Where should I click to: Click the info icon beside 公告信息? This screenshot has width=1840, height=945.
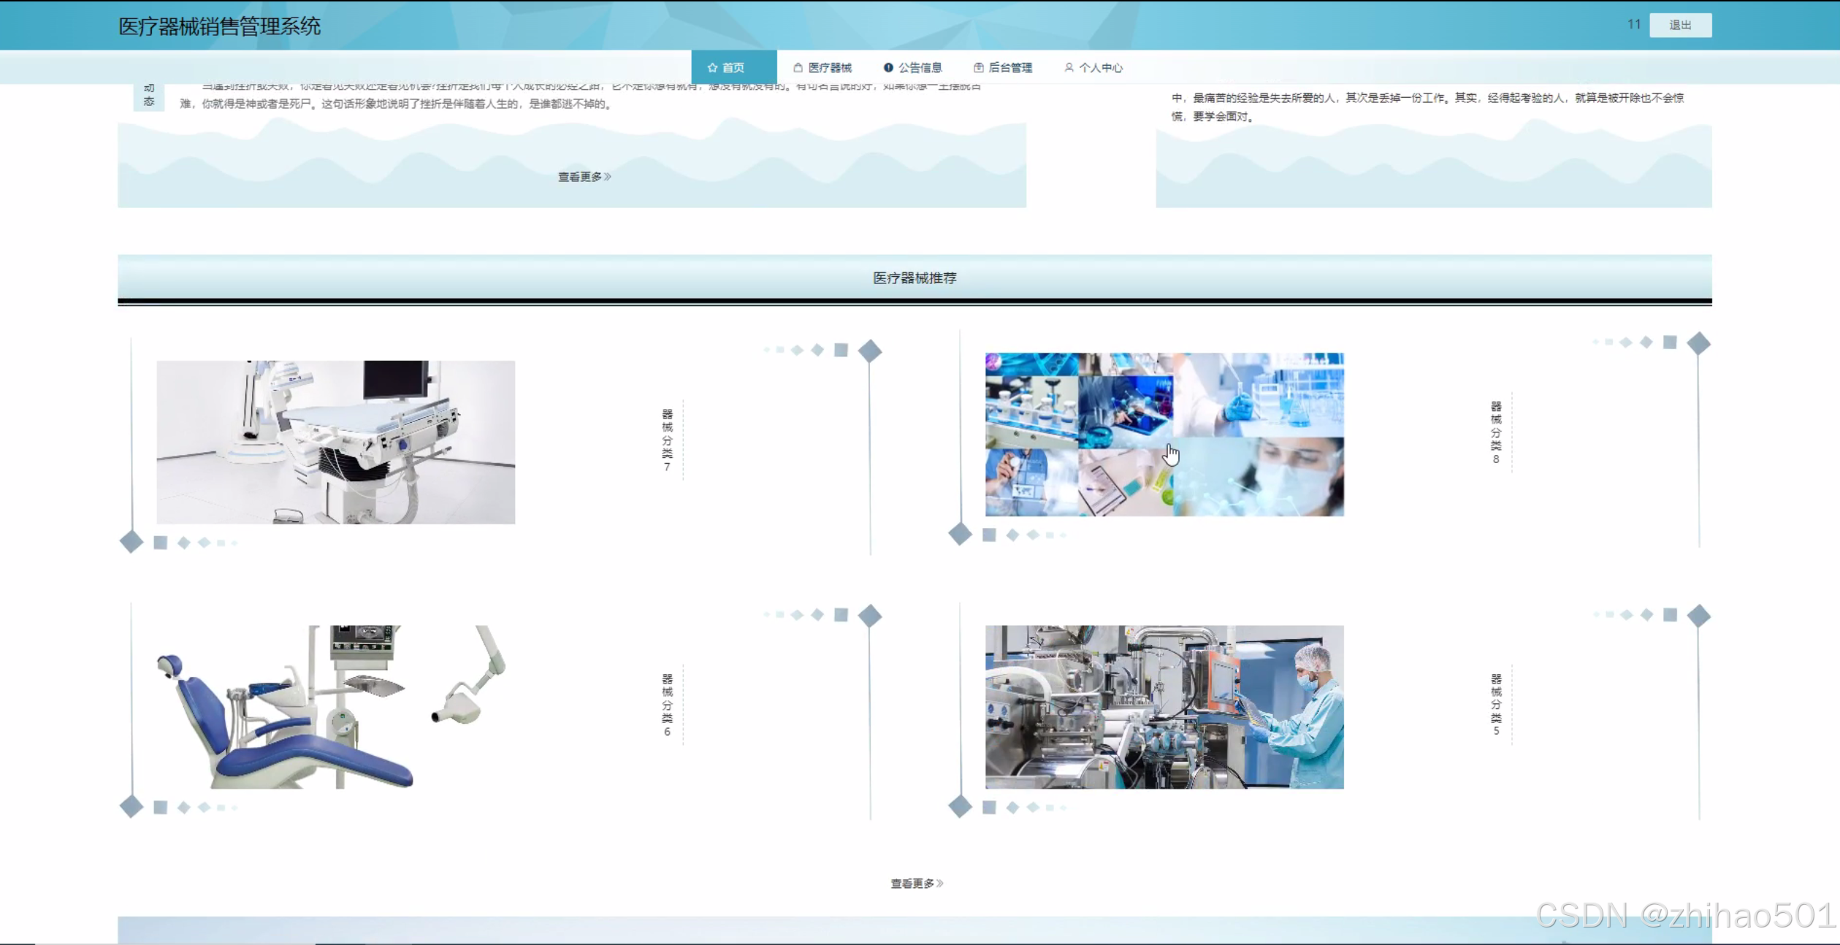(x=888, y=68)
